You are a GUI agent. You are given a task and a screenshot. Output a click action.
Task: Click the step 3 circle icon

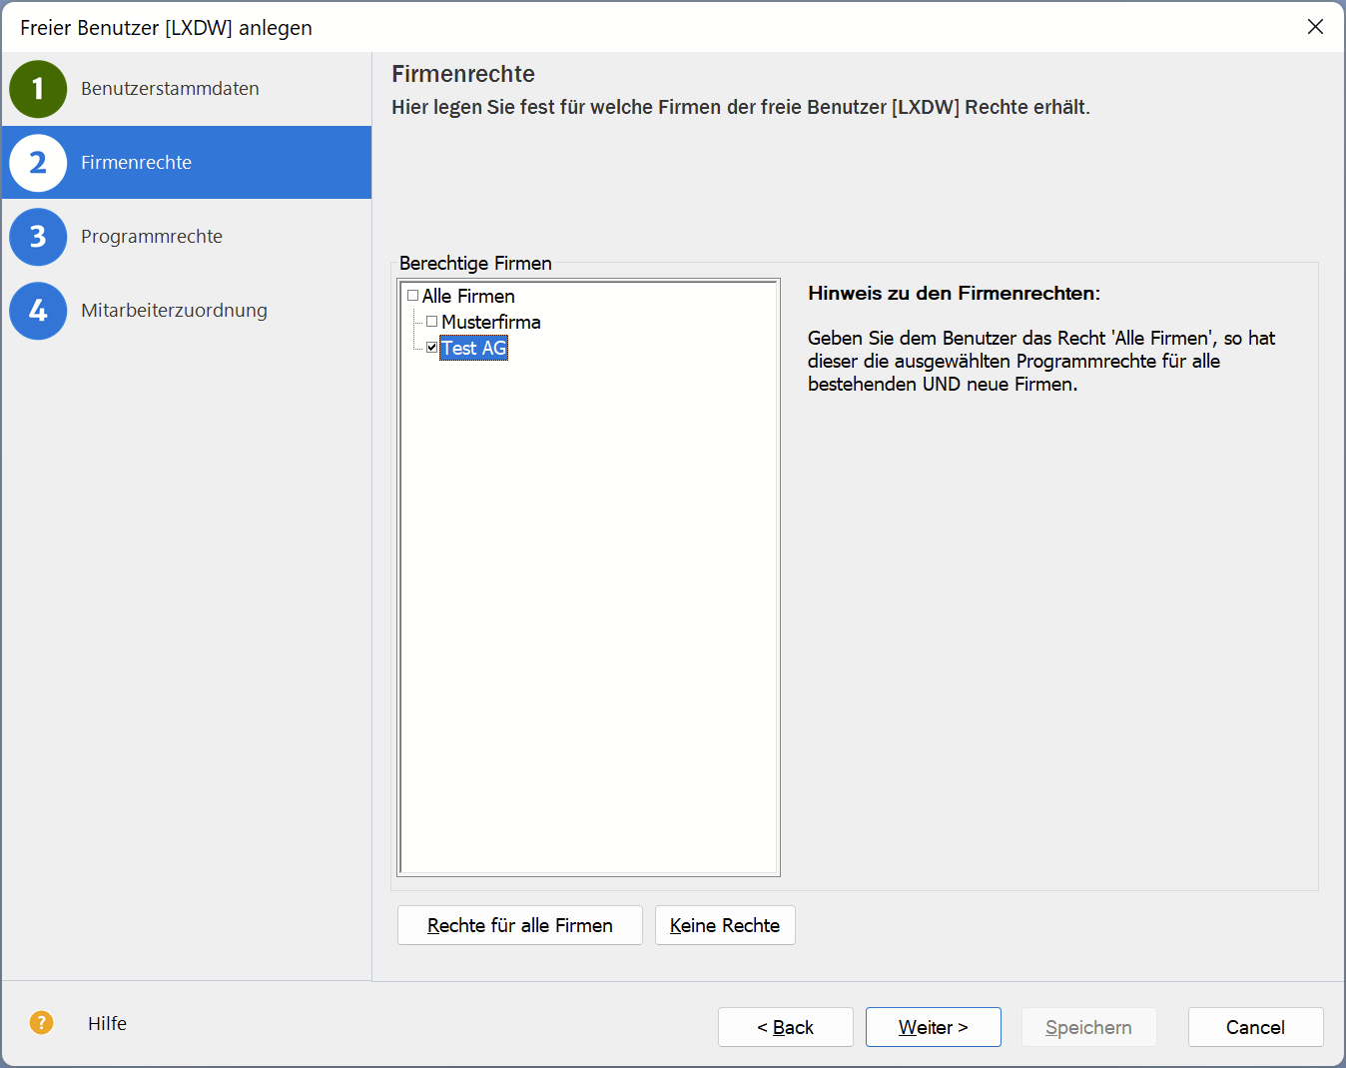coord(38,237)
